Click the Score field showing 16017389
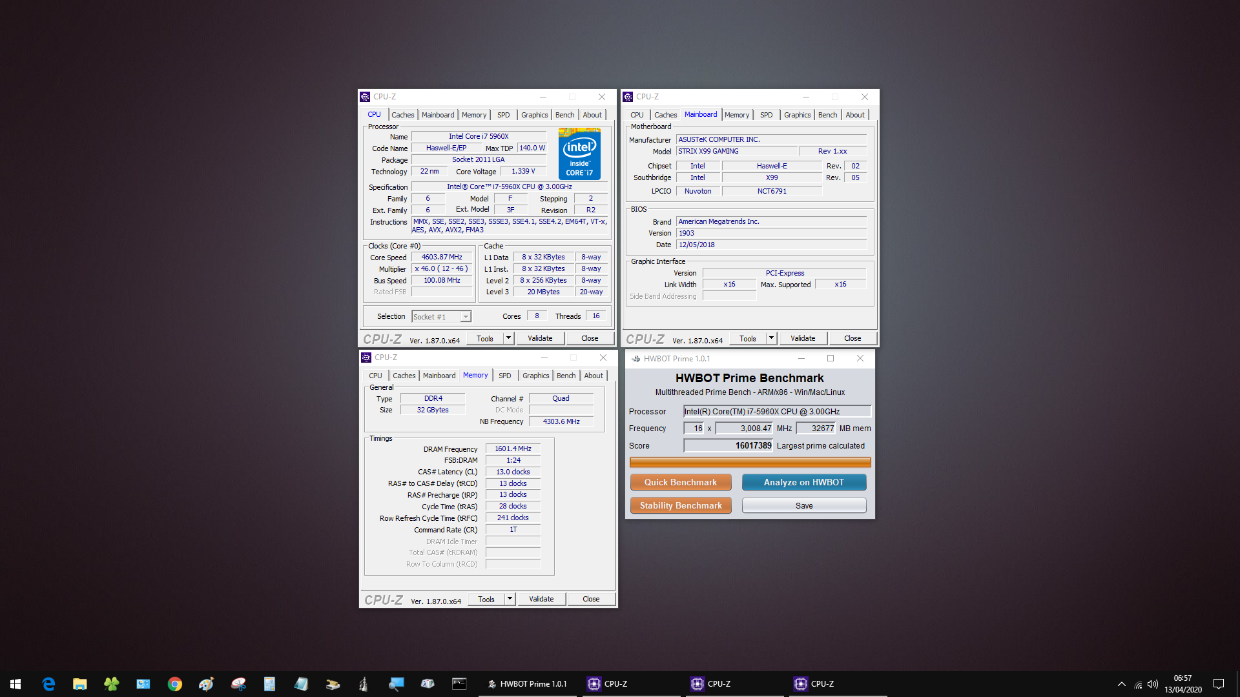The image size is (1240, 697). point(728,445)
